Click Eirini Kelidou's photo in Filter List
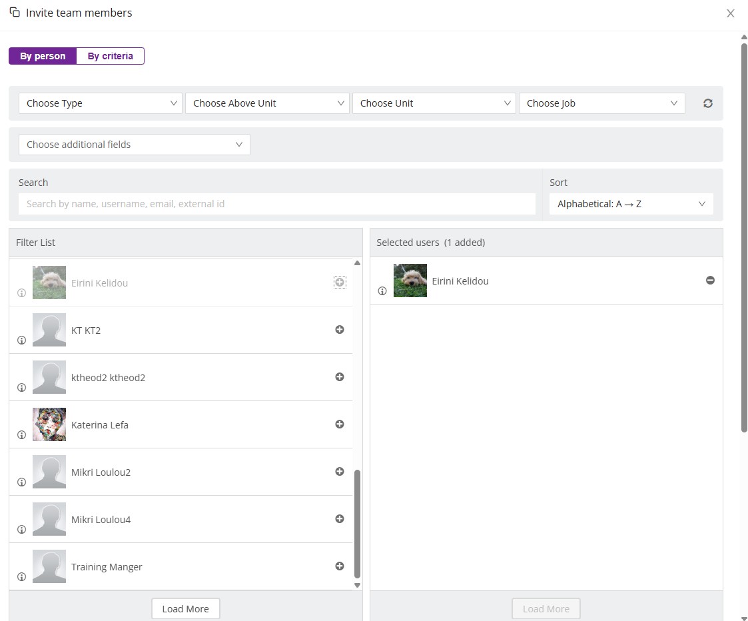 [49, 283]
